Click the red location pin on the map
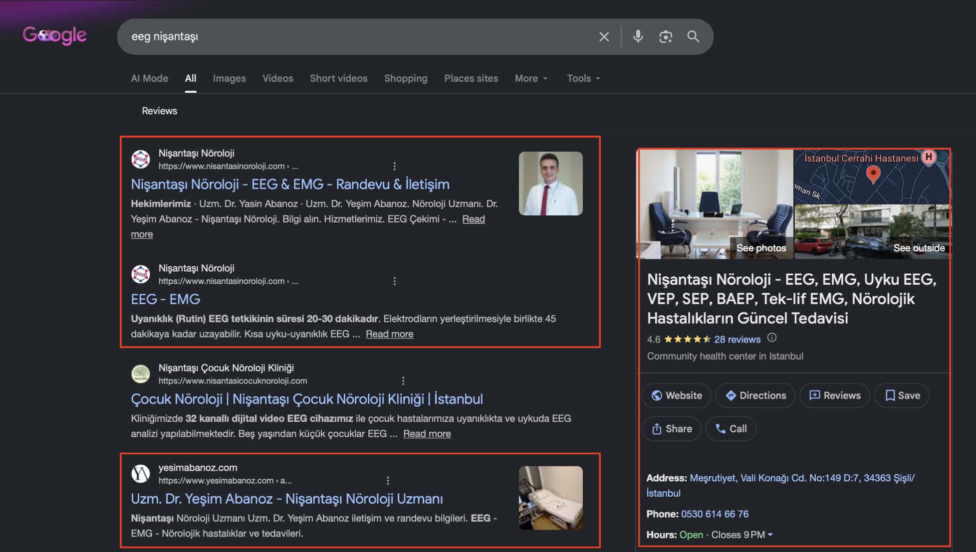This screenshot has width=976, height=552. pyautogui.click(x=873, y=175)
